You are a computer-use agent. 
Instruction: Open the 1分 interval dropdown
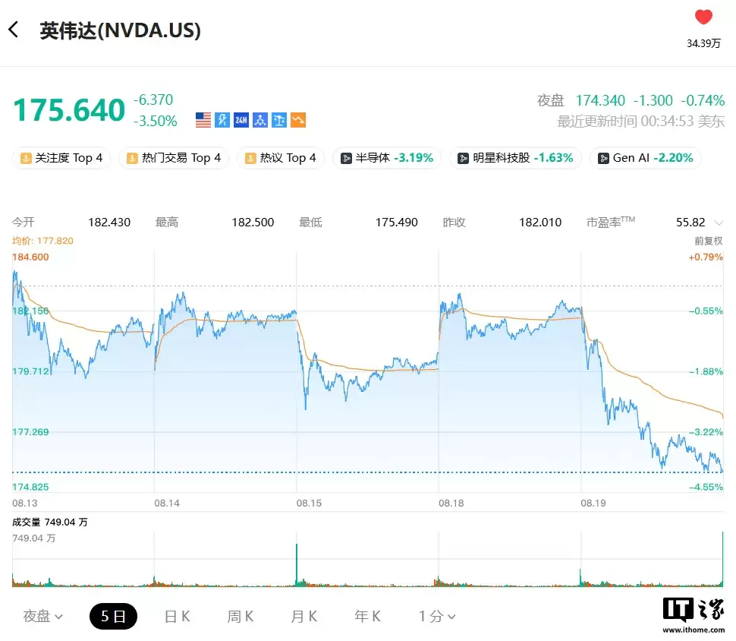(x=437, y=616)
